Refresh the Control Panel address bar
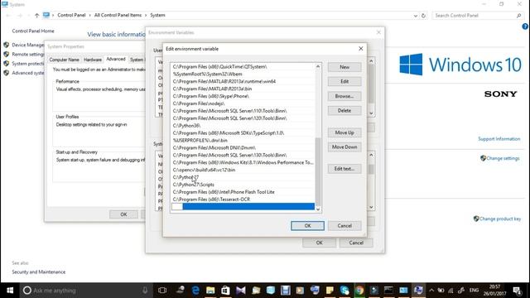The width and height of the screenshot is (530, 298). (423, 16)
